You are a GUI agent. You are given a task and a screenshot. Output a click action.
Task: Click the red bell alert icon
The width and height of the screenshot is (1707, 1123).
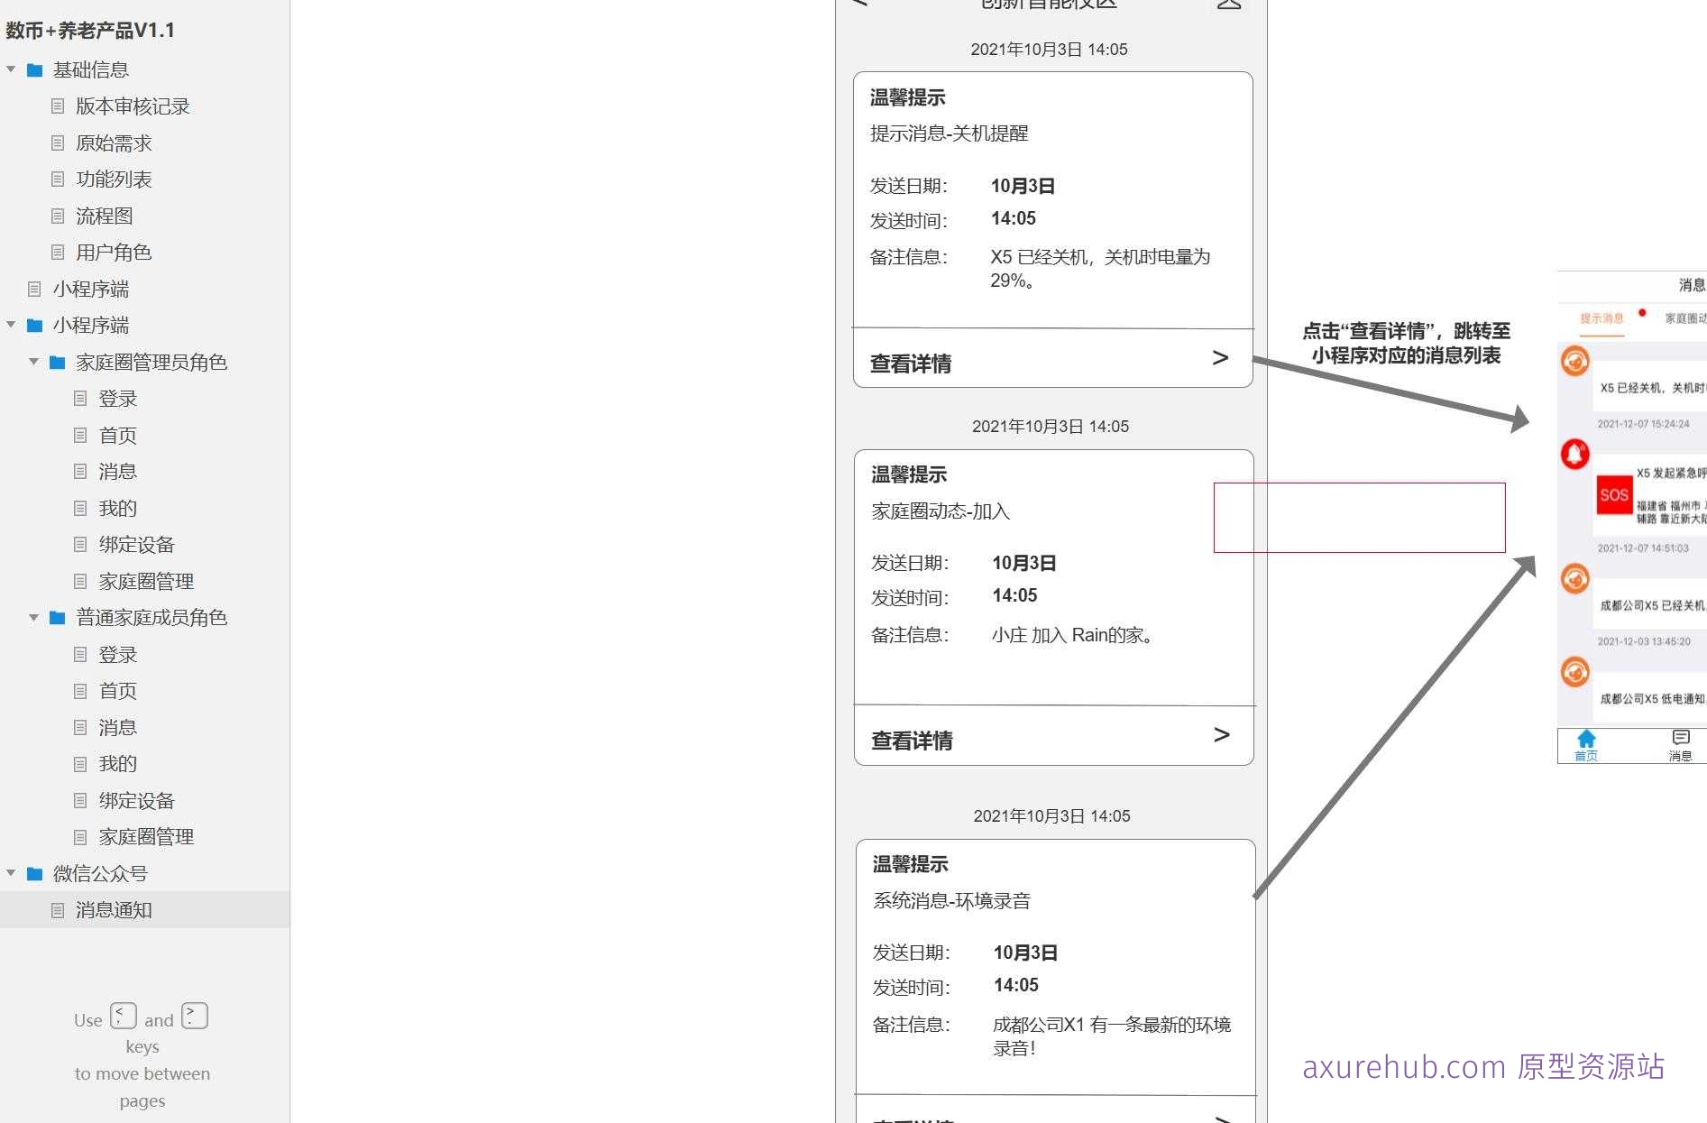pyautogui.click(x=1574, y=452)
